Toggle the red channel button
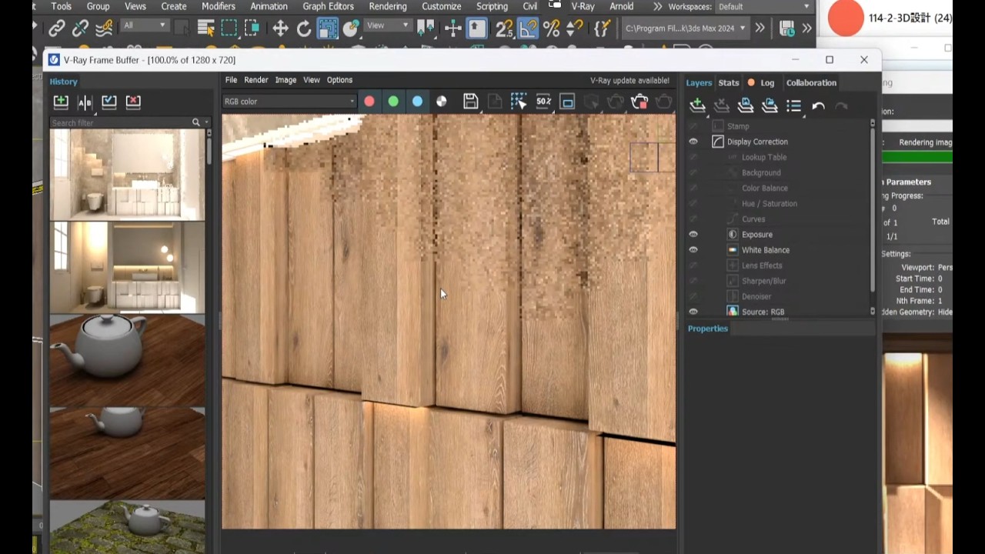 click(x=369, y=102)
